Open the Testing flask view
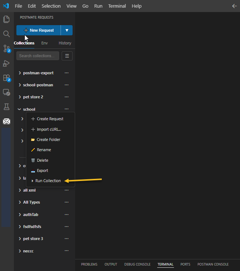The width and height of the screenshot is (240, 271). [7, 107]
